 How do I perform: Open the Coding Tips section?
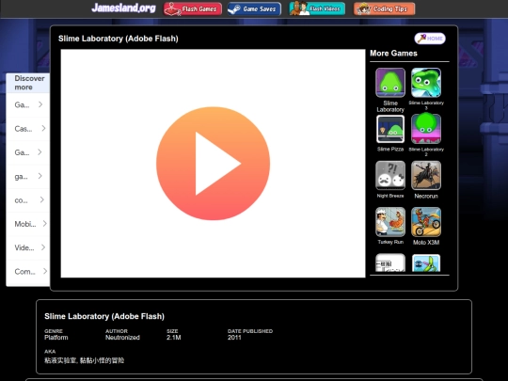[384, 8]
